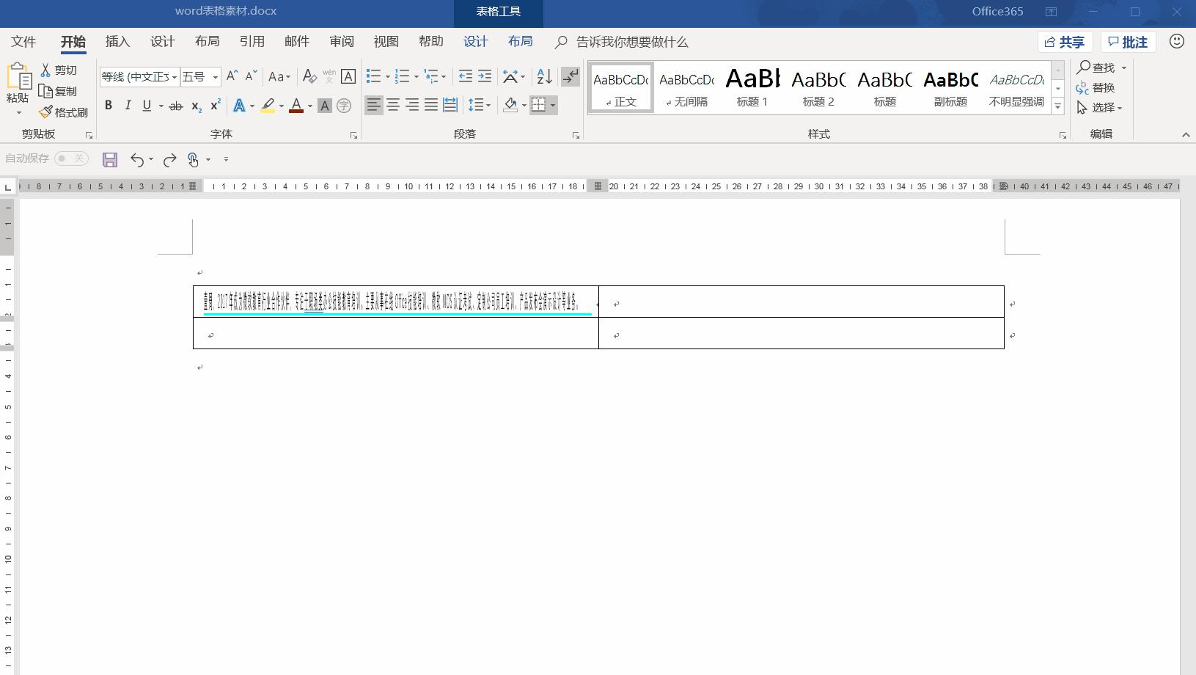
Task: Expand the styles gallery list
Action: [1057, 106]
